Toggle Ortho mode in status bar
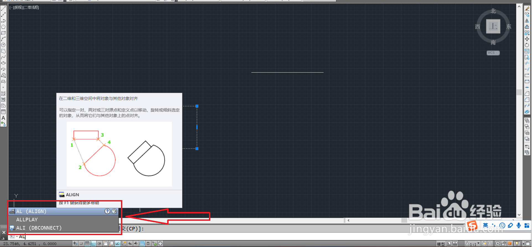The width and height of the screenshot is (532, 247). pos(93,243)
